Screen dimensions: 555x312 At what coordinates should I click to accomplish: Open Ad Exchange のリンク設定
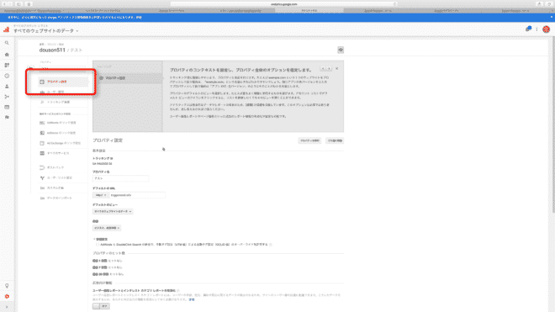(x=63, y=143)
